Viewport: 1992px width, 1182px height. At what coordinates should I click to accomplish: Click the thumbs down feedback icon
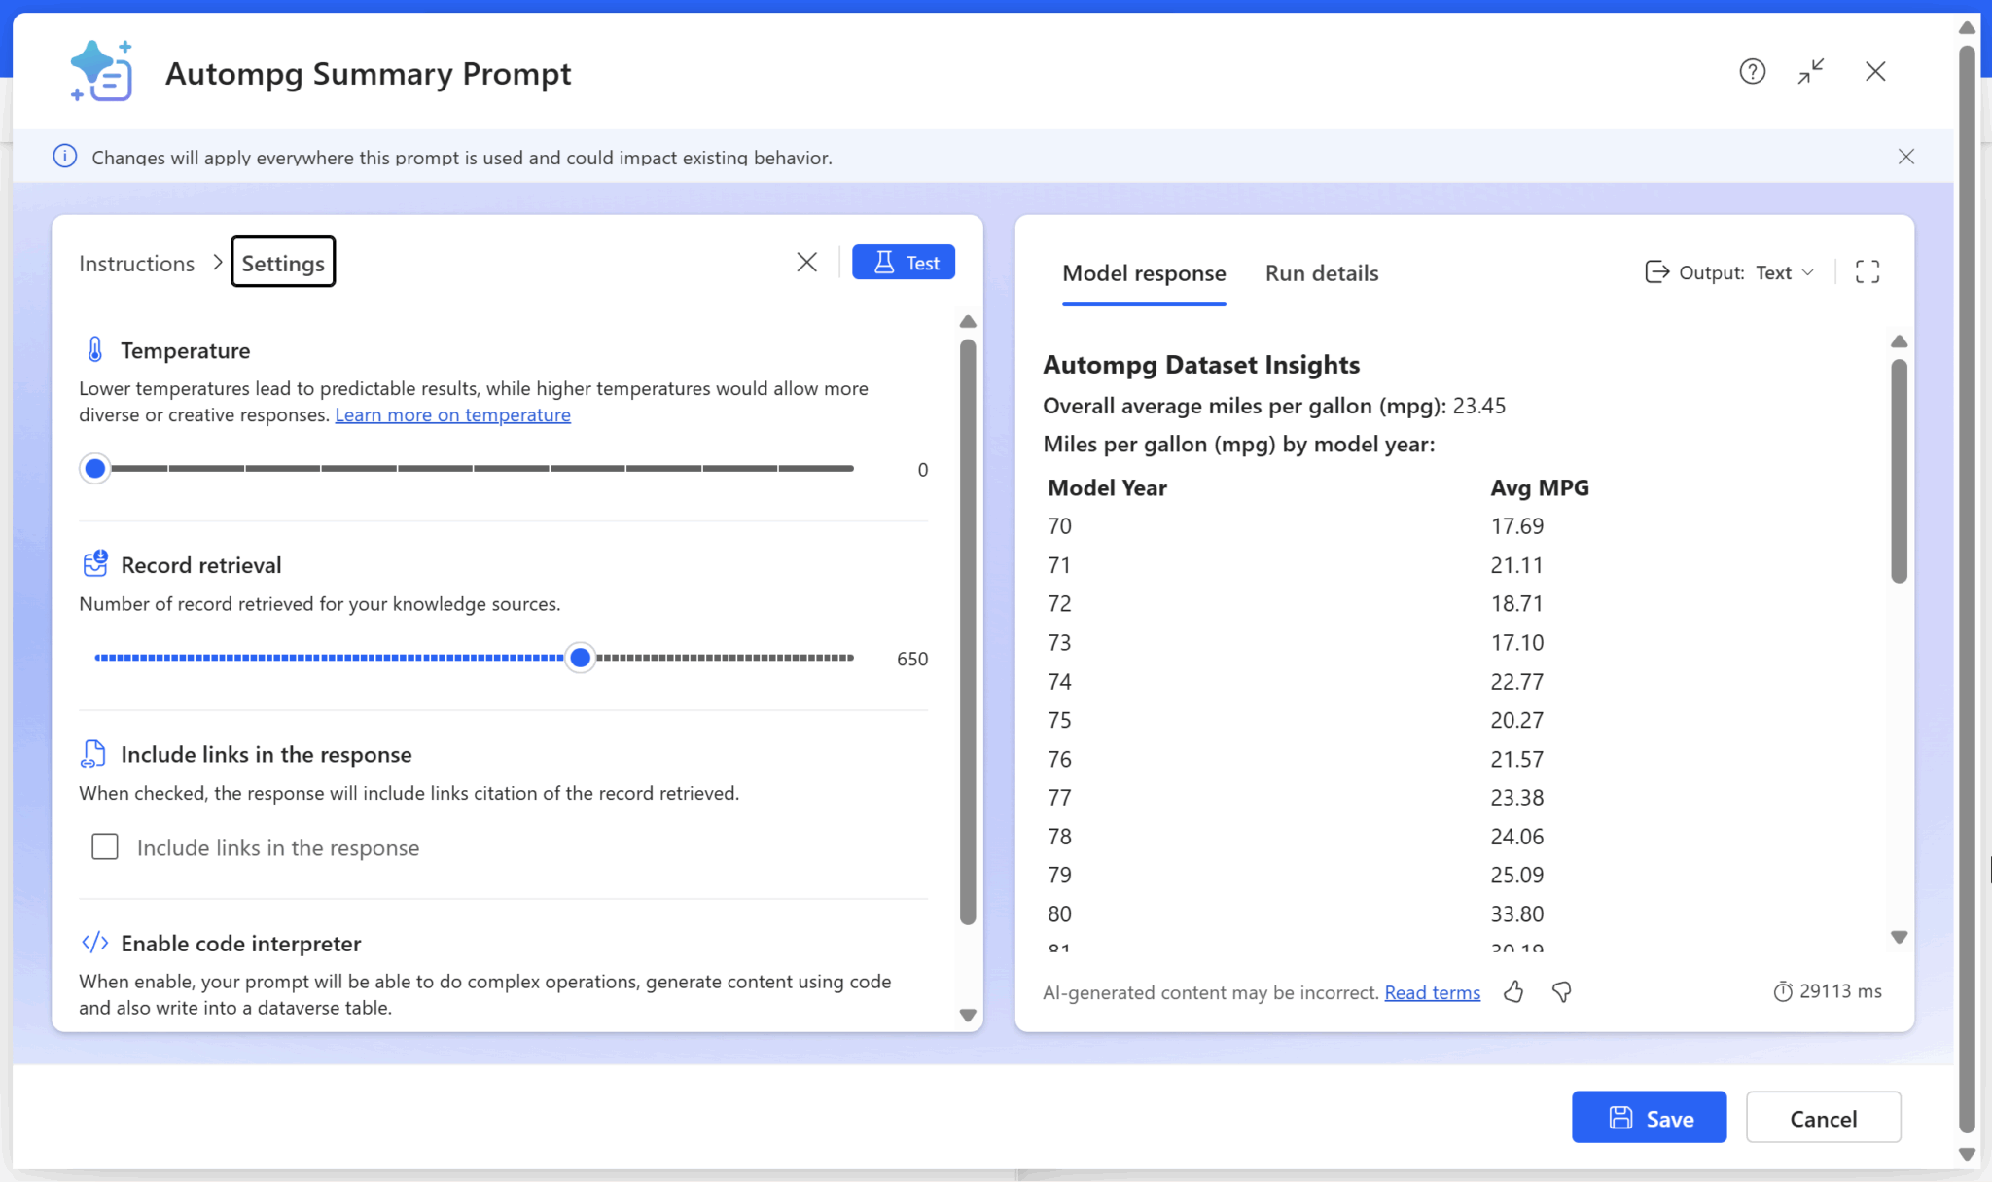1561,991
